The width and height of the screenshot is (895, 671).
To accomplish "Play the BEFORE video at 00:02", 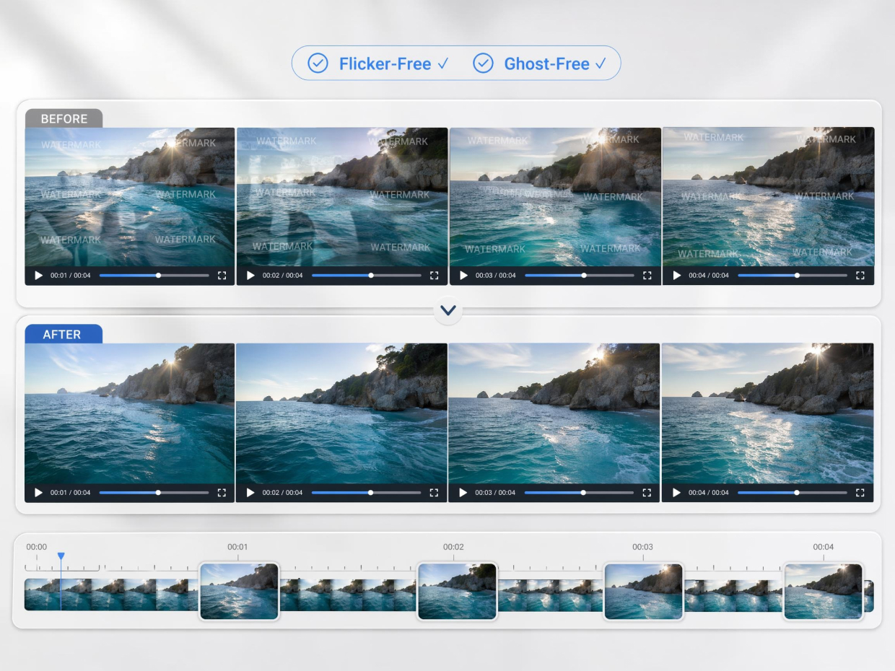I will pyautogui.click(x=251, y=276).
